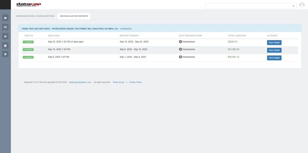Open the Privacy Policy link
Image resolution: width=308 pixels, height=153 pixels.
(135, 82)
